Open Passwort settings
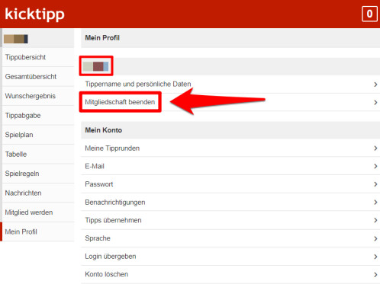Viewport: 380px width, 284px height. (x=230, y=184)
